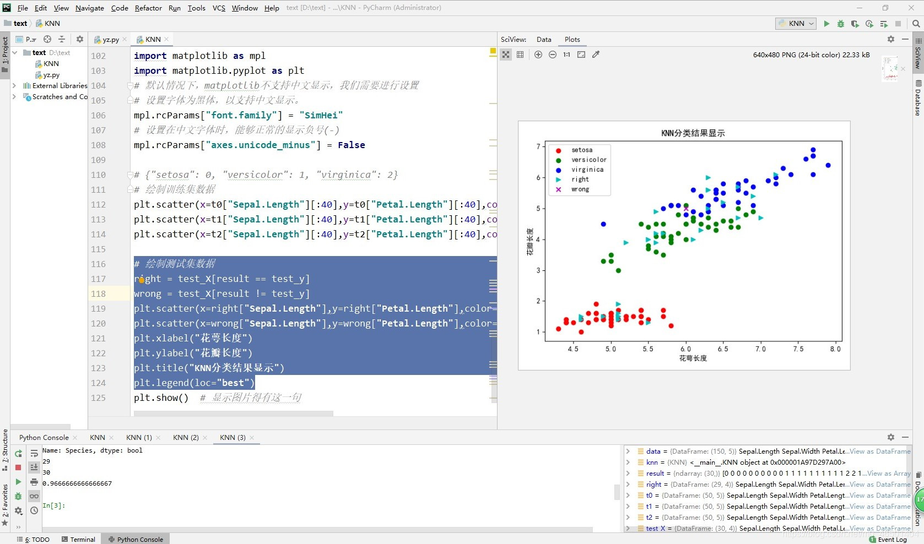Open the File menu
Viewport: 924px width, 544px height.
(x=23, y=8)
